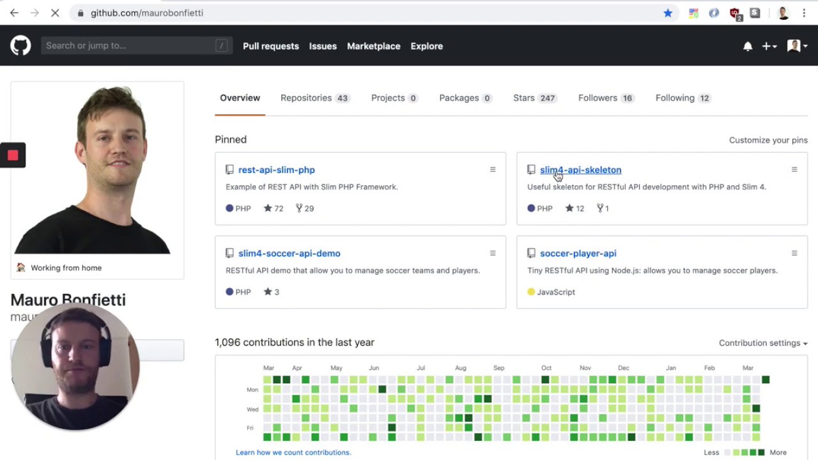Click the 29 forks on rest-api-slim-php
Viewport: 818px width, 460px height.
305,208
